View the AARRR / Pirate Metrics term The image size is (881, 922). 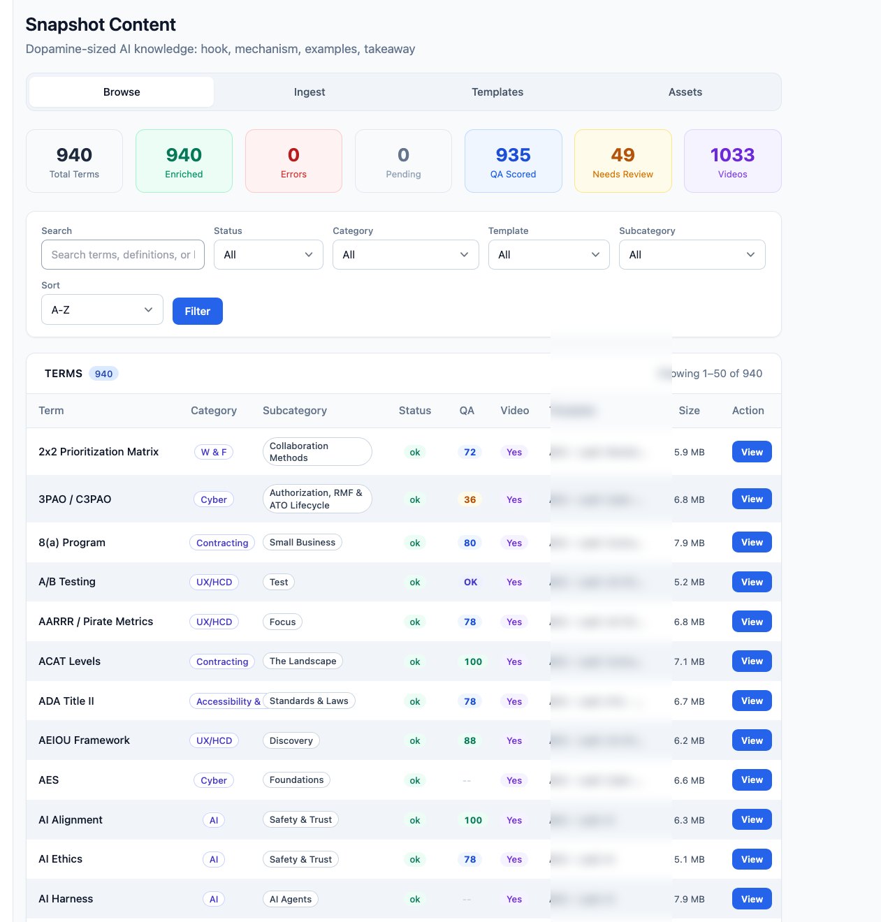[x=752, y=622]
